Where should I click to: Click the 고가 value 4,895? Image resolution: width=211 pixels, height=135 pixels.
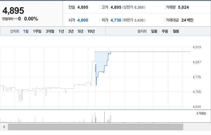click(x=116, y=7)
